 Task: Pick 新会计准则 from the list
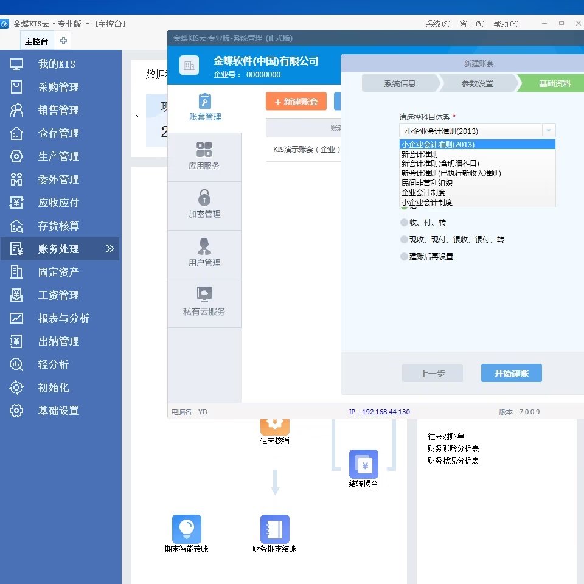(477, 154)
